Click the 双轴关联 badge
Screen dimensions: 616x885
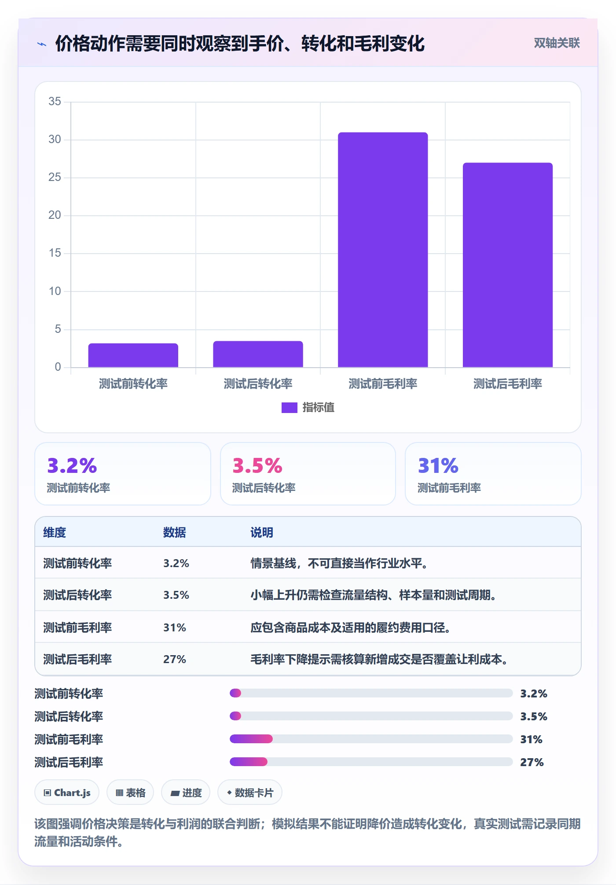pos(557,43)
